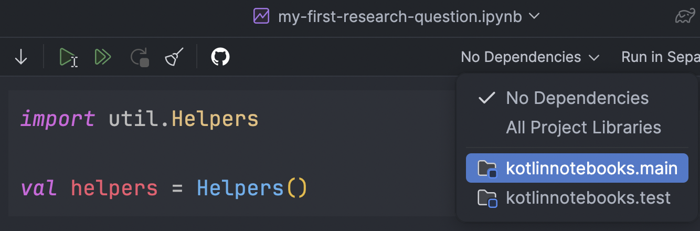
Task: Open the No Dependencies dropdown
Action: (530, 57)
